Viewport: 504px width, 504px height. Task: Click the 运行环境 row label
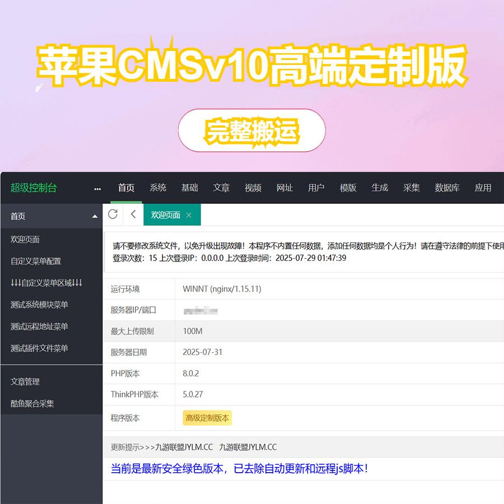125,290
